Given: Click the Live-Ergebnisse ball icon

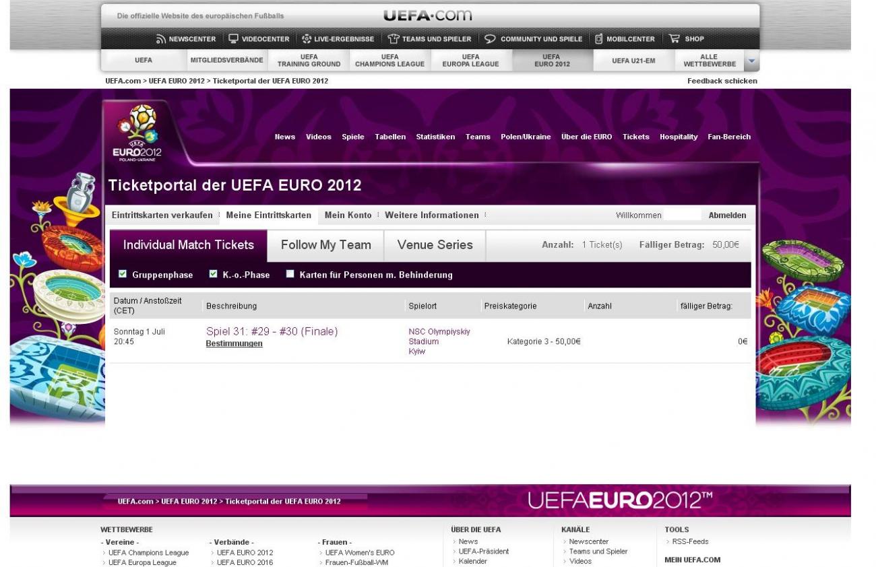Looking at the screenshot, I should click(307, 39).
